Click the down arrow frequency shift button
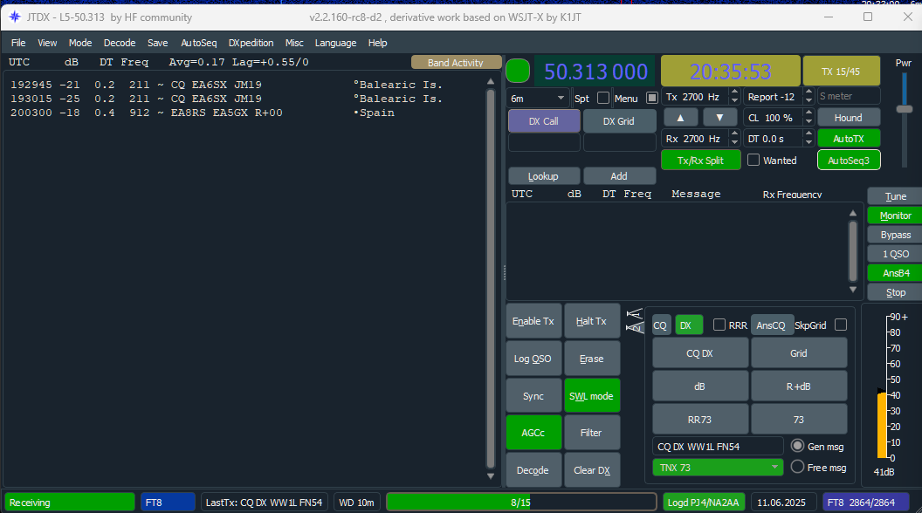Image resolution: width=922 pixels, height=513 pixels. [x=719, y=118]
